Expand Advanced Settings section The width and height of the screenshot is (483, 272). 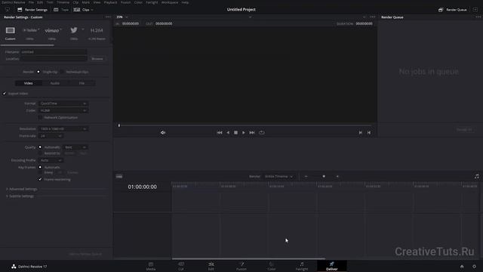(x=22, y=189)
